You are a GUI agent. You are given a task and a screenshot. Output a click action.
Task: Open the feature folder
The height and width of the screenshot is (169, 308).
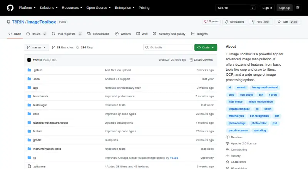[x=38, y=131]
